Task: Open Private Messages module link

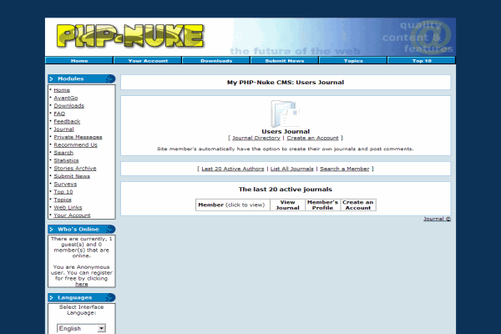Action: point(78,137)
